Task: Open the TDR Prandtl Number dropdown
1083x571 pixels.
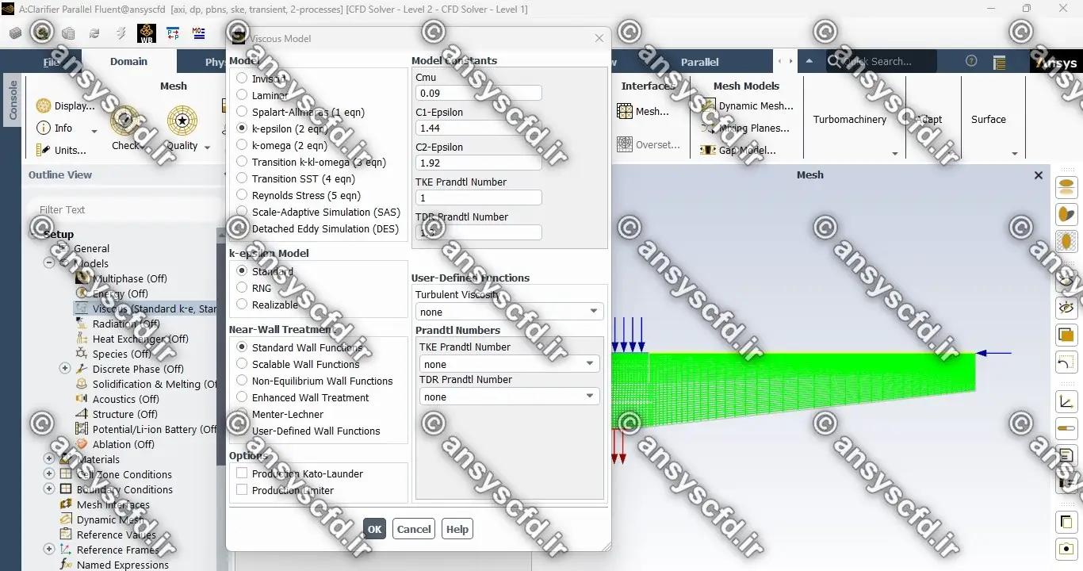Action: [x=509, y=397]
